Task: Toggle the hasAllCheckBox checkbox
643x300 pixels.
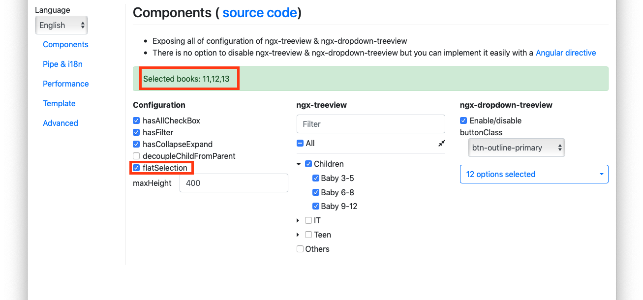Action: 136,120
